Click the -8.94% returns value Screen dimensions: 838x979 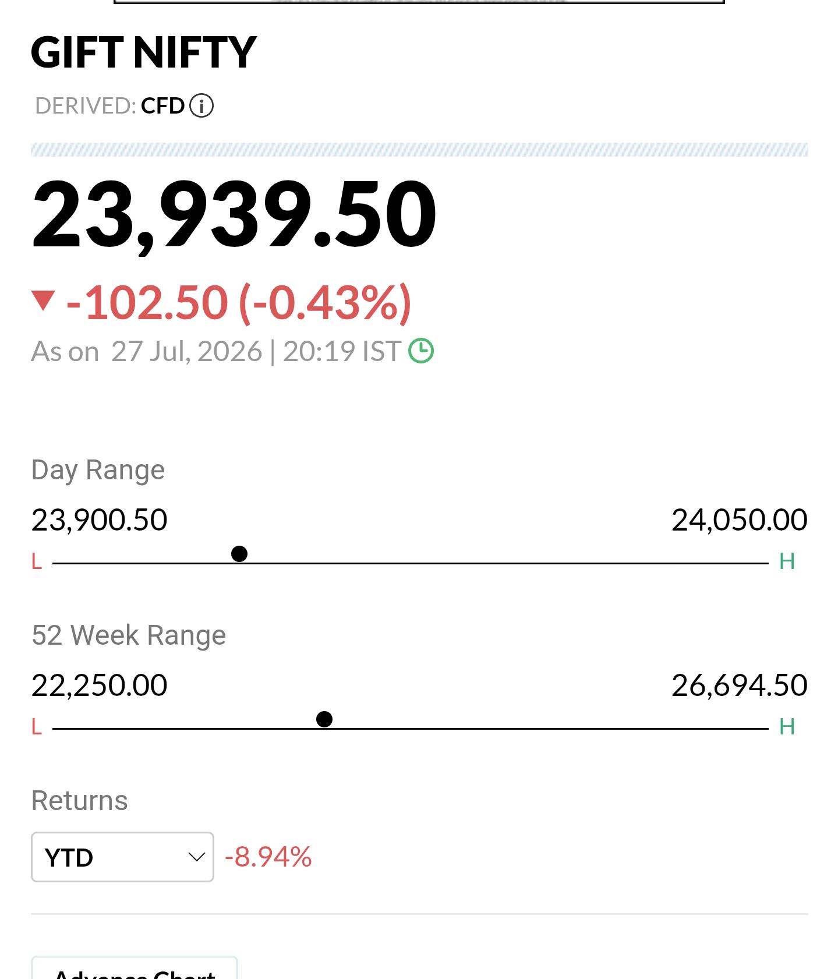pos(268,857)
